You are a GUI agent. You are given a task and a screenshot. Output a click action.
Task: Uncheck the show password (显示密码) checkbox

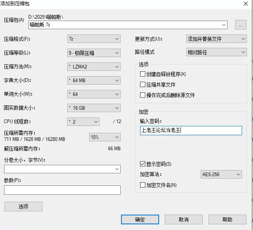point(142,164)
